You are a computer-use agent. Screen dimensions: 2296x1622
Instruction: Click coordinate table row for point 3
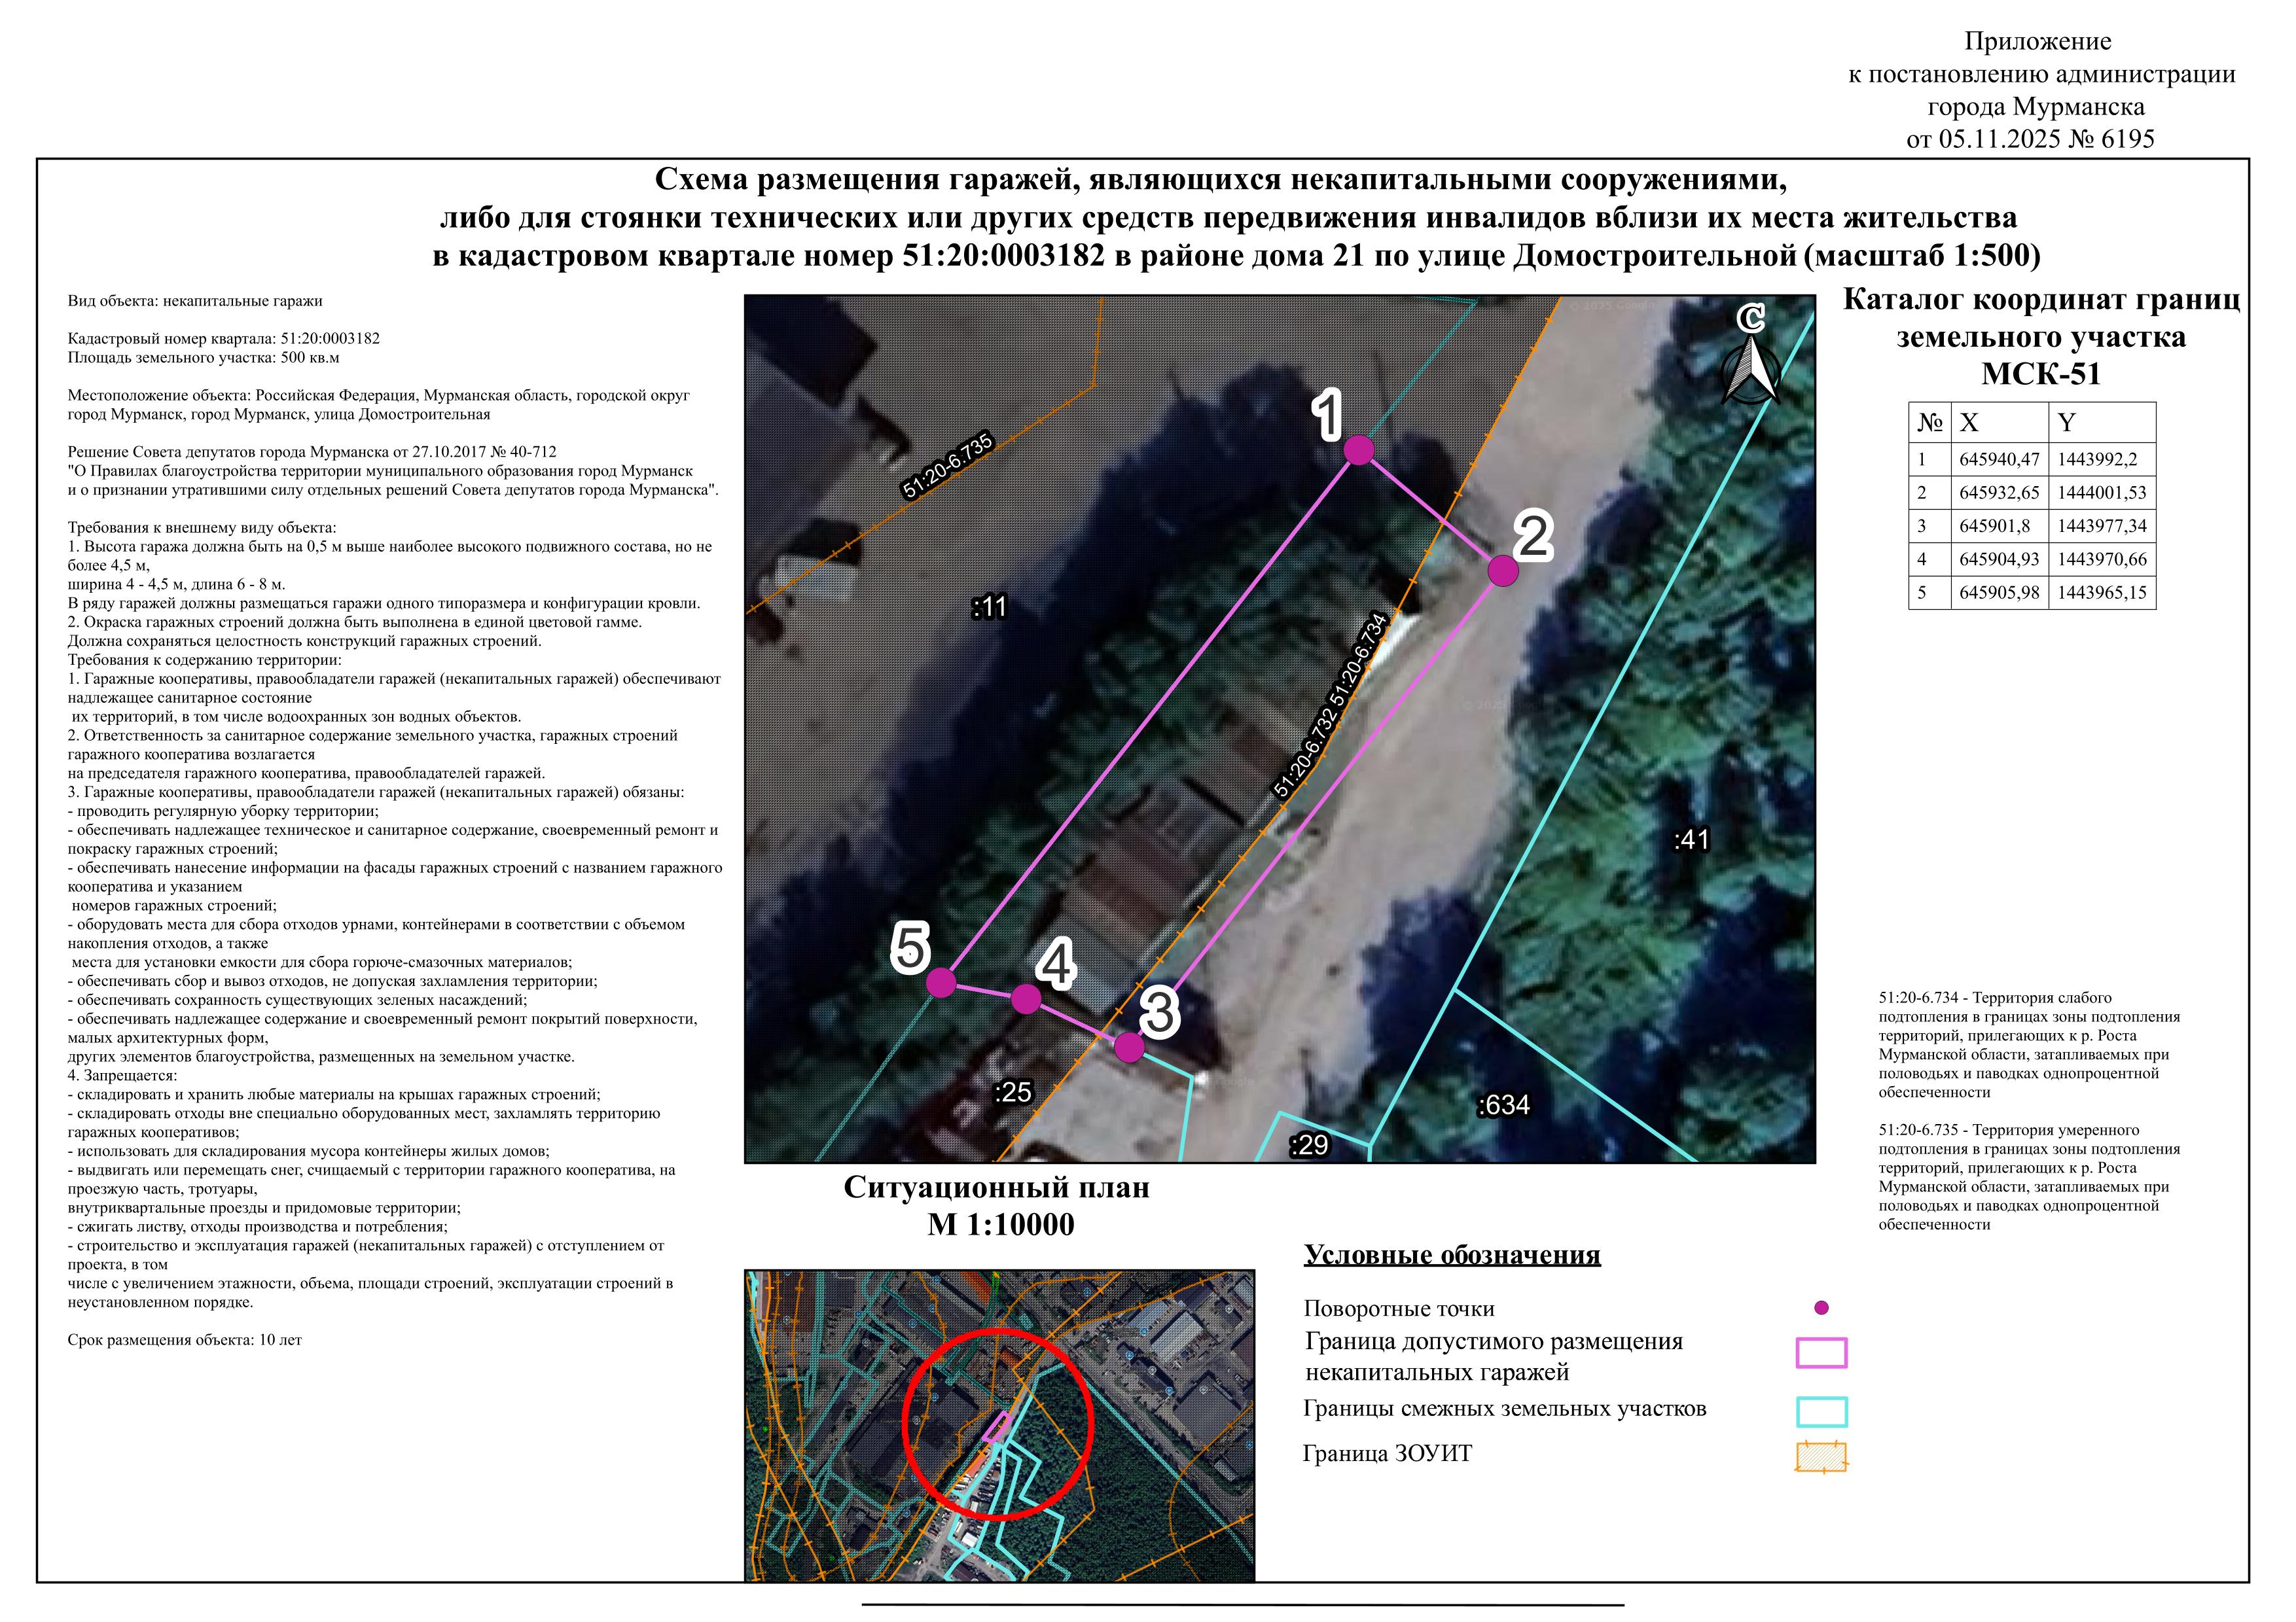click(x=2032, y=525)
